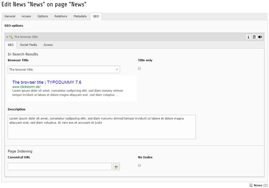The height and width of the screenshot is (188, 269).
Task: Collapse the browser title record arrow
Action: tap(7, 37)
